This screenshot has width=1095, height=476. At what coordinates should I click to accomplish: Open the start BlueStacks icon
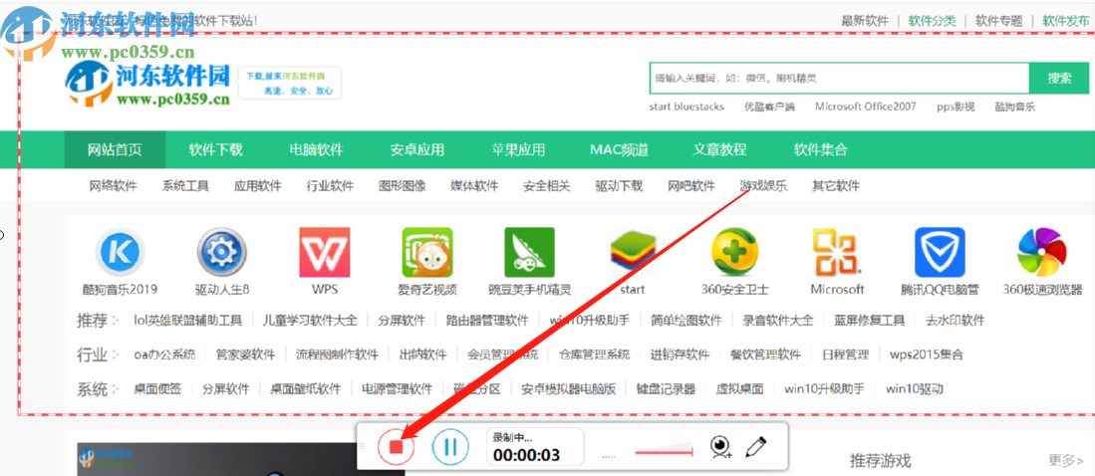(x=633, y=252)
